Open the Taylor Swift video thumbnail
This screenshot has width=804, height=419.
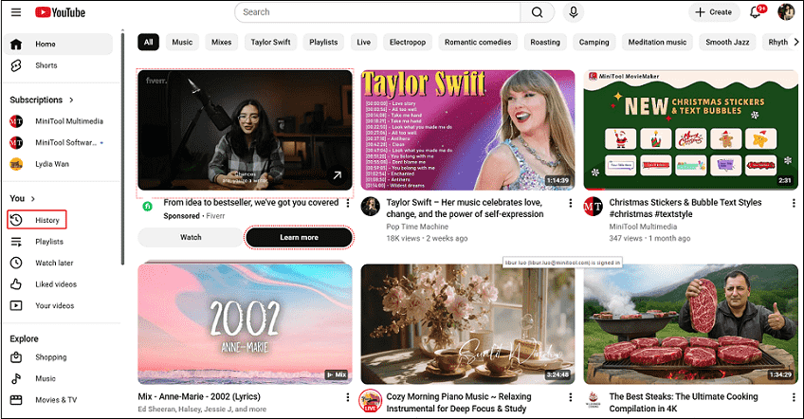point(467,130)
